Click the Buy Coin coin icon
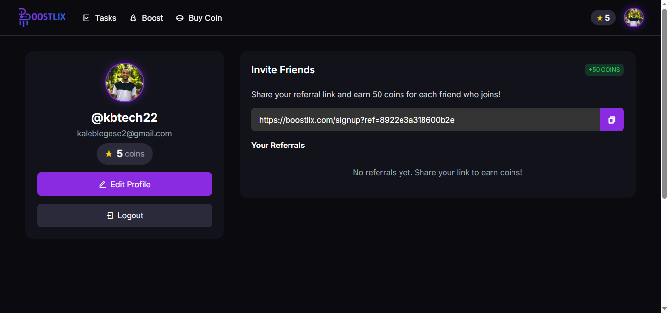Screen dimensions: 668x313 180,18
